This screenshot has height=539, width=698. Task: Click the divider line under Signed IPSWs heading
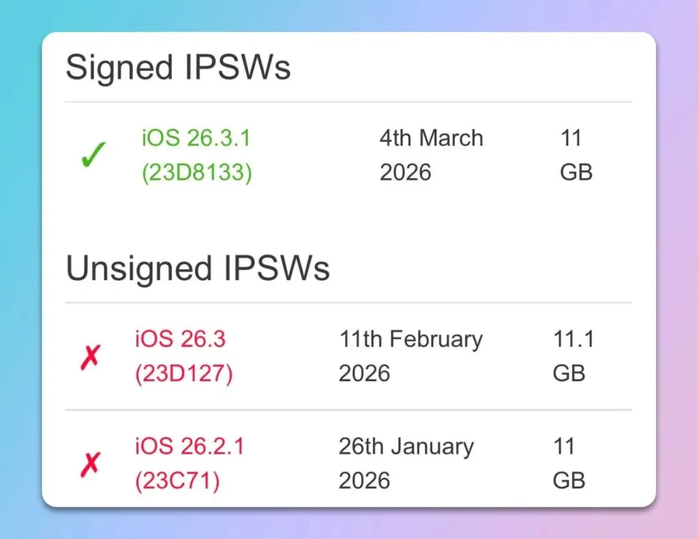[349, 102]
